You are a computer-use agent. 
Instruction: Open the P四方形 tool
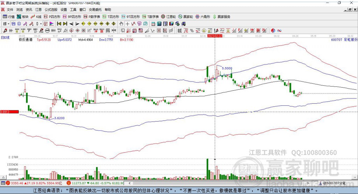52,17
